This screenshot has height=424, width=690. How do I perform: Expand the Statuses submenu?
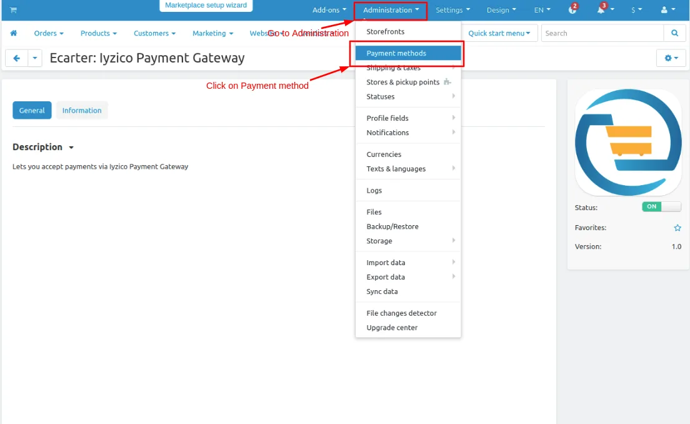tap(408, 96)
